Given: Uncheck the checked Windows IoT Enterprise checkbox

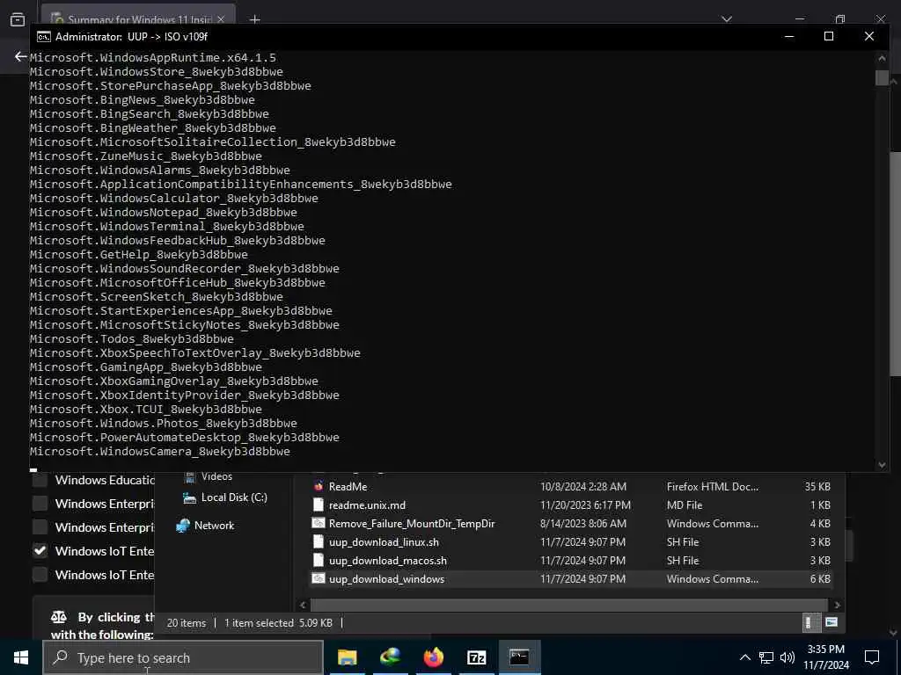Looking at the screenshot, I should coord(40,551).
